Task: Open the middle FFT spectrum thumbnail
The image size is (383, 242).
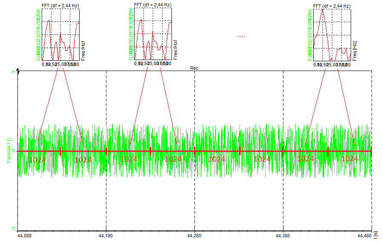Action: (x=153, y=34)
